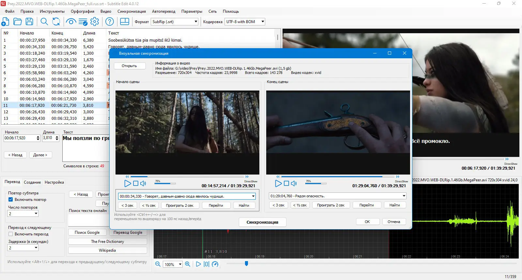Toggle the 'Включить повтор' checkbox
Viewport: 522px width, 280px height.
10,200
